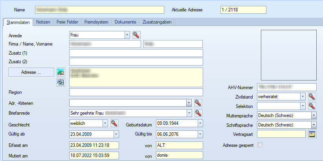
Task: Open the Fremdsystem tab
Action: point(96,22)
